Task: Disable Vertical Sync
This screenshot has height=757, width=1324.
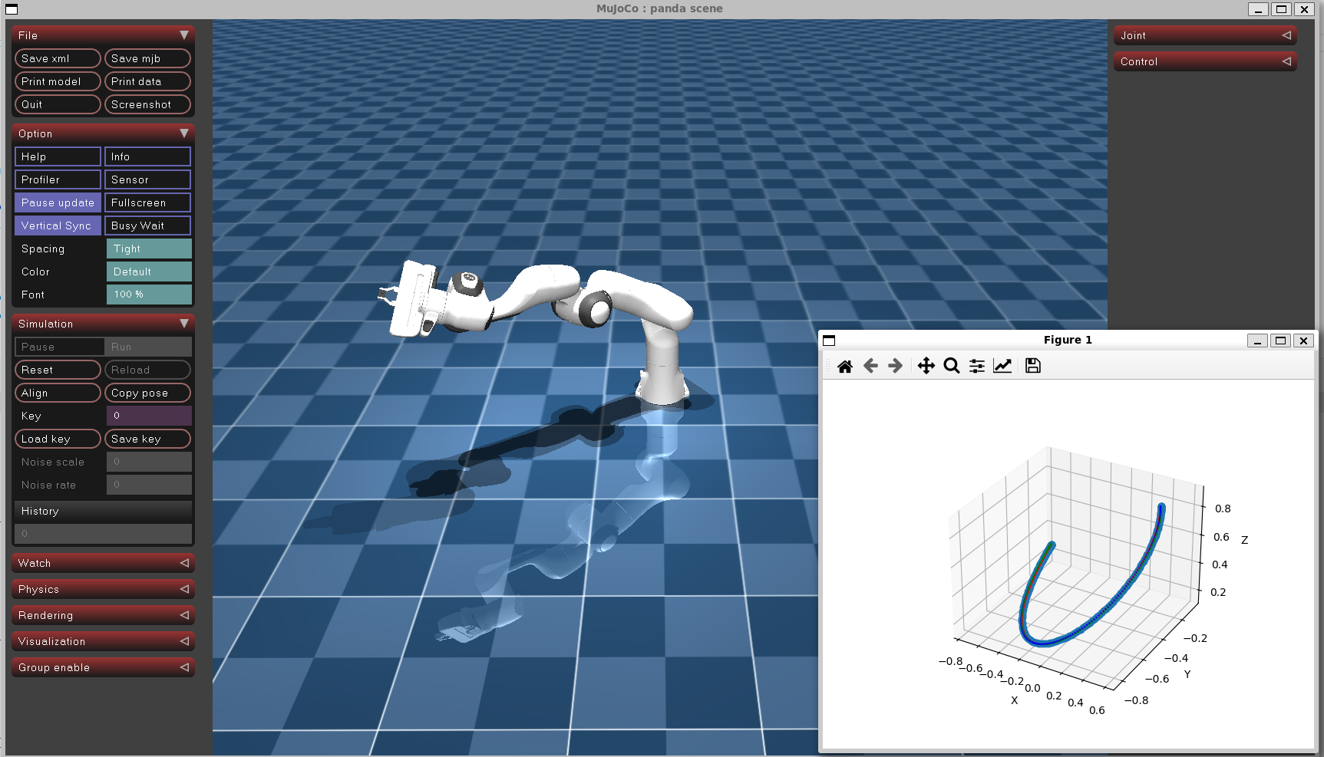Action: 58,225
